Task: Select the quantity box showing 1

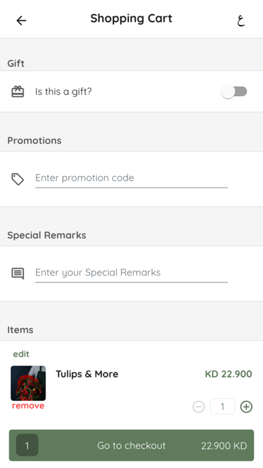Action: (222, 407)
